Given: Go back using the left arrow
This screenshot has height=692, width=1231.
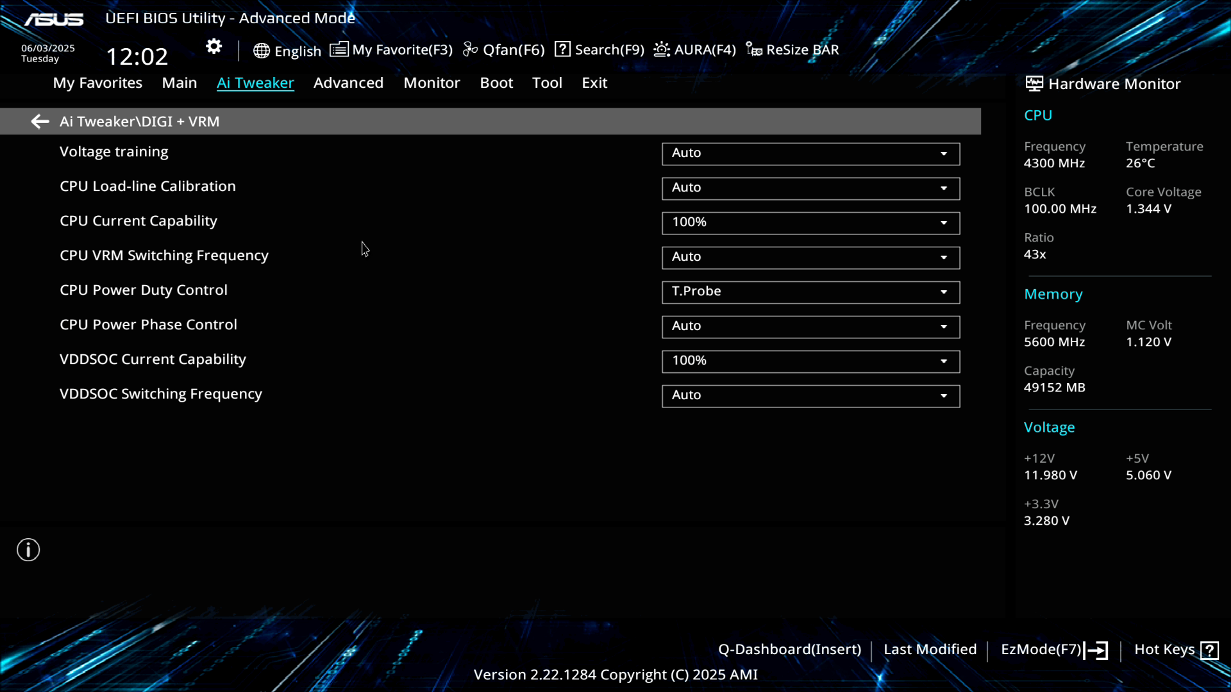Looking at the screenshot, I should (40, 121).
